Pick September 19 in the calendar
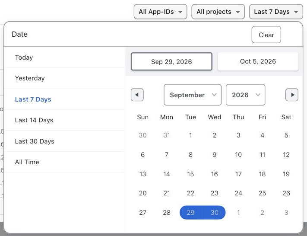The image size is (307, 236). (x=286, y=174)
